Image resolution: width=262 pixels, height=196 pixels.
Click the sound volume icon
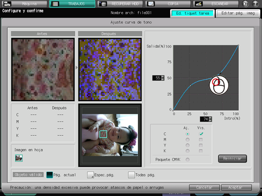pyautogui.click(x=245, y=4)
